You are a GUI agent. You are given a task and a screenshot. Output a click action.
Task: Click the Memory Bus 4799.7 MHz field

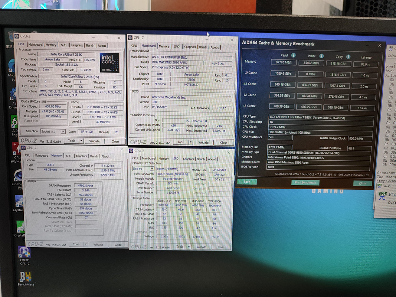[x=279, y=147]
